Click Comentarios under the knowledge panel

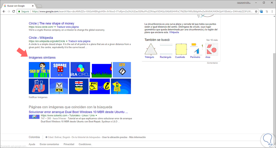[x=212, y=63]
